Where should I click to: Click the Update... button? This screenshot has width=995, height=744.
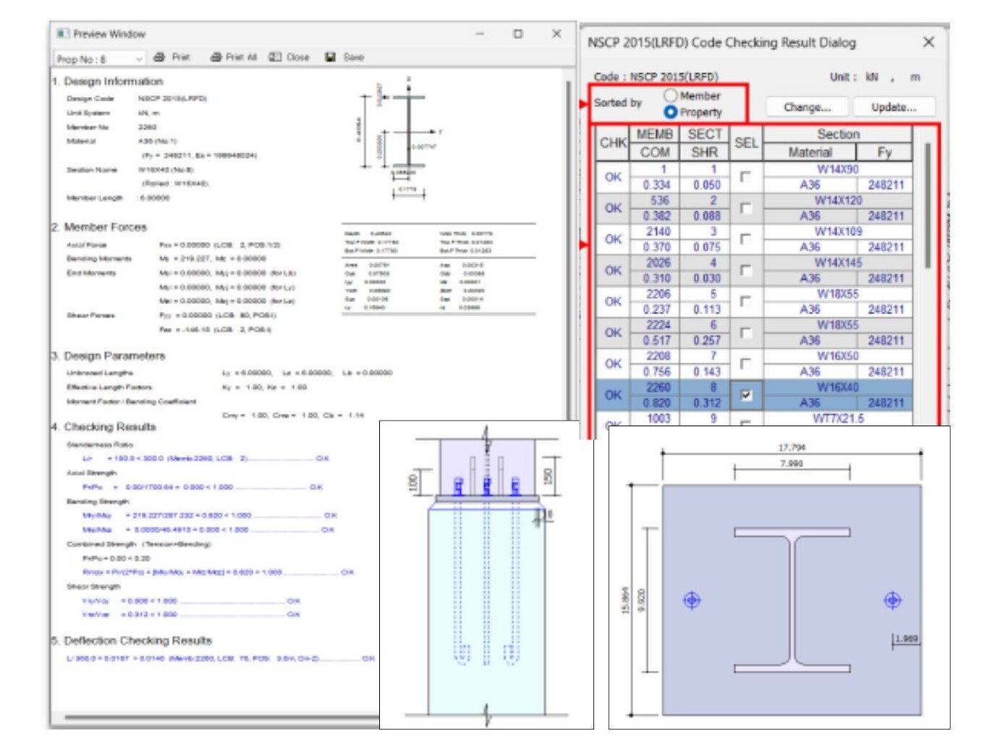pos(894,107)
